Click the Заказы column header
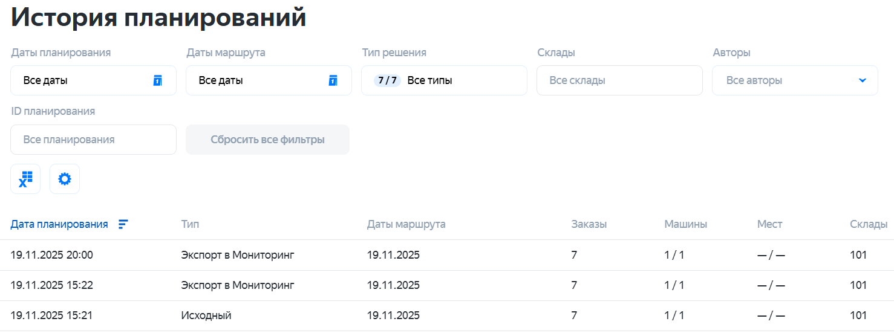This screenshot has width=894, height=333. click(x=589, y=224)
